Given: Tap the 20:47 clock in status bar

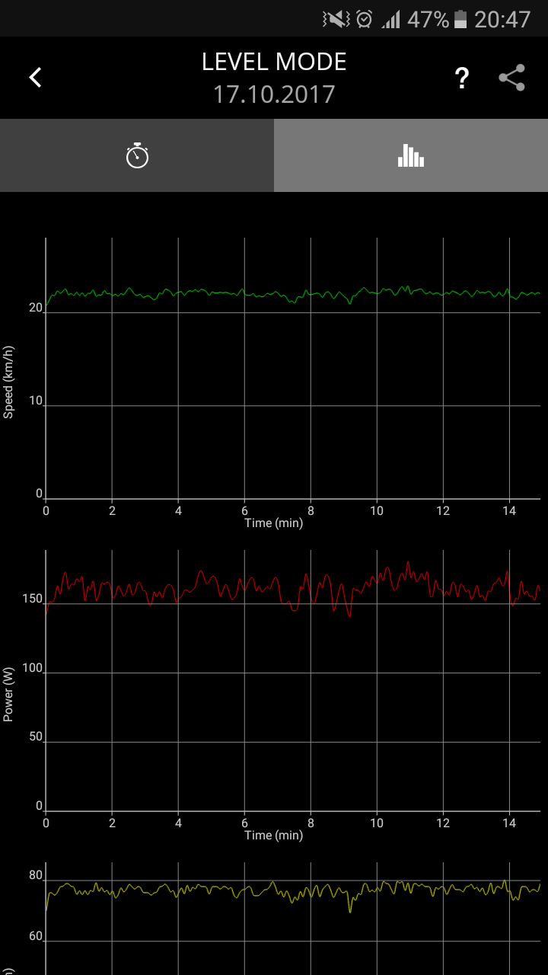Looking at the screenshot, I should click(502, 19).
